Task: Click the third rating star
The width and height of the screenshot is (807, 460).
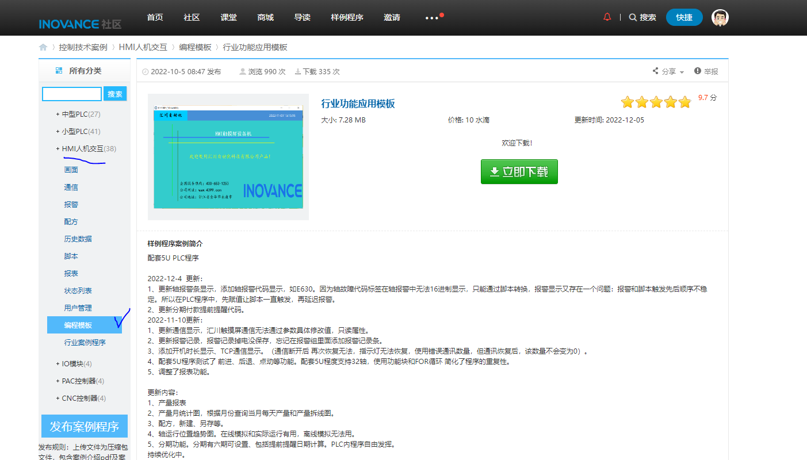Action: coord(656,102)
